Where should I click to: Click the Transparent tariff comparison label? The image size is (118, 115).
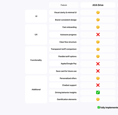(x=64, y=49)
